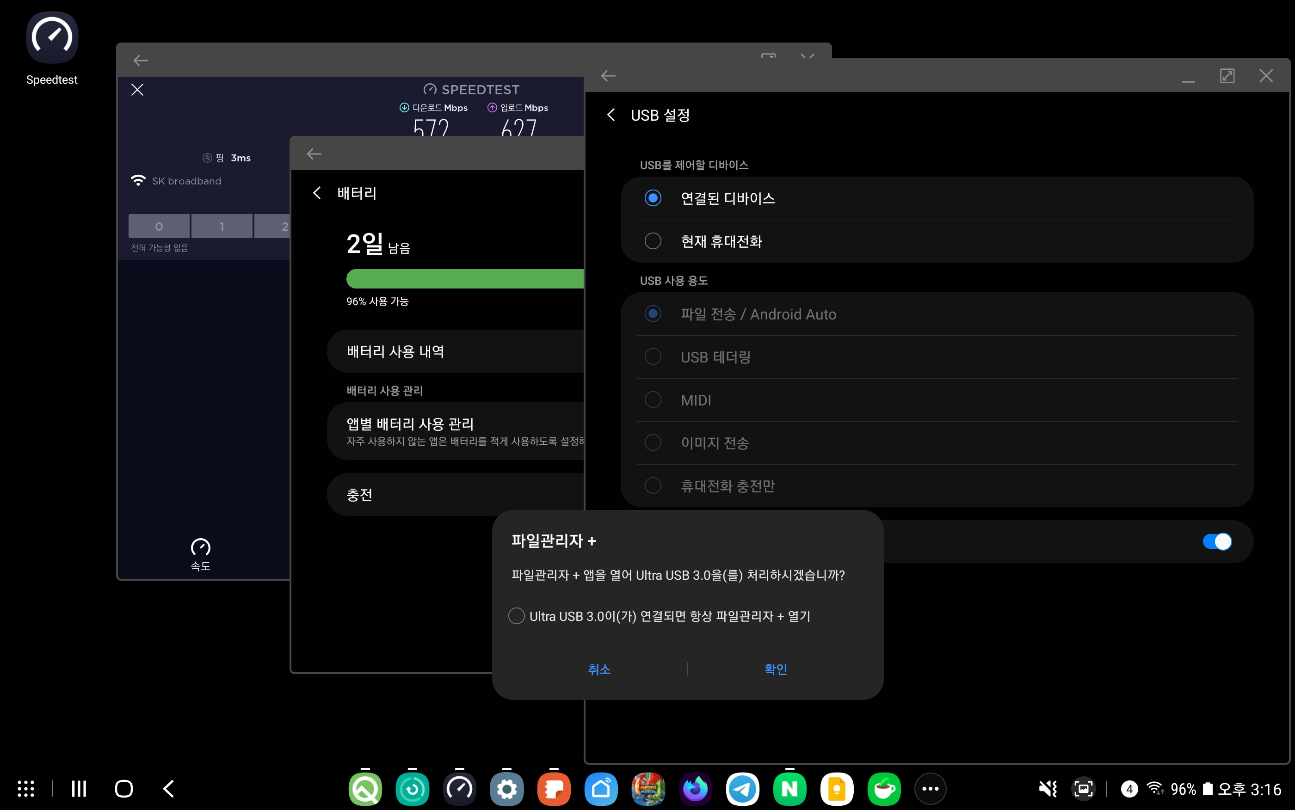Screen dimensions: 1295x810
Task: Open Settings gear app in taskbar
Action: tap(506, 789)
